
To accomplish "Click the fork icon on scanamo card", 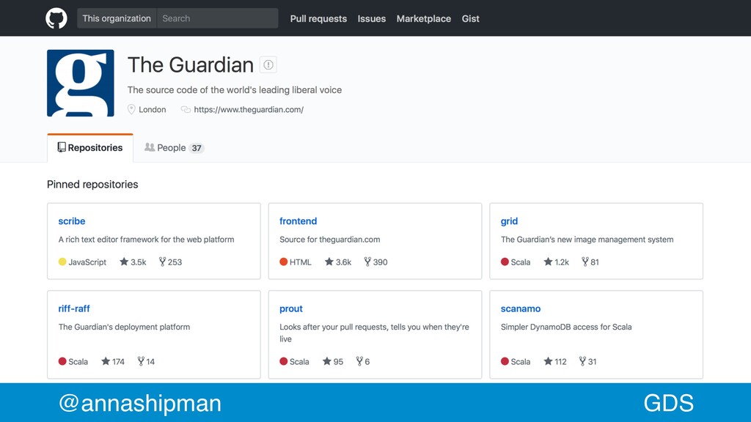I will pyautogui.click(x=582, y=361).
